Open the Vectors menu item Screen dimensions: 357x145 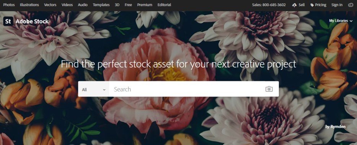[x=50, y=5]
